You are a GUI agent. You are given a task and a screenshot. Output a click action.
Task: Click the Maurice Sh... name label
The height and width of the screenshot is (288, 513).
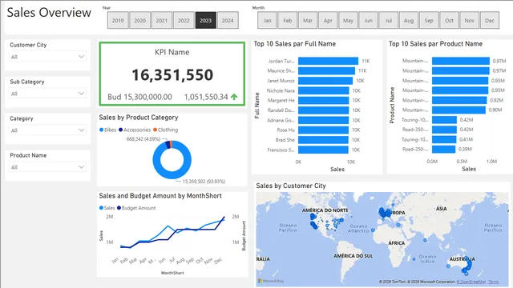[281, 71]
